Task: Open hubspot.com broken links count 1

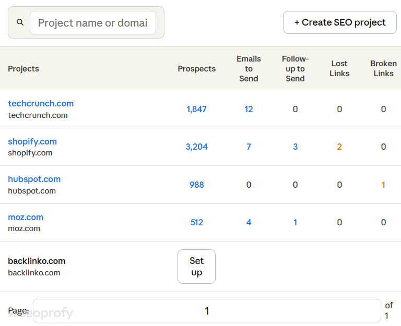Action: 383,185
